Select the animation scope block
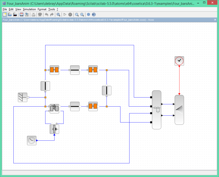219x177 pixels. [179, 110]
